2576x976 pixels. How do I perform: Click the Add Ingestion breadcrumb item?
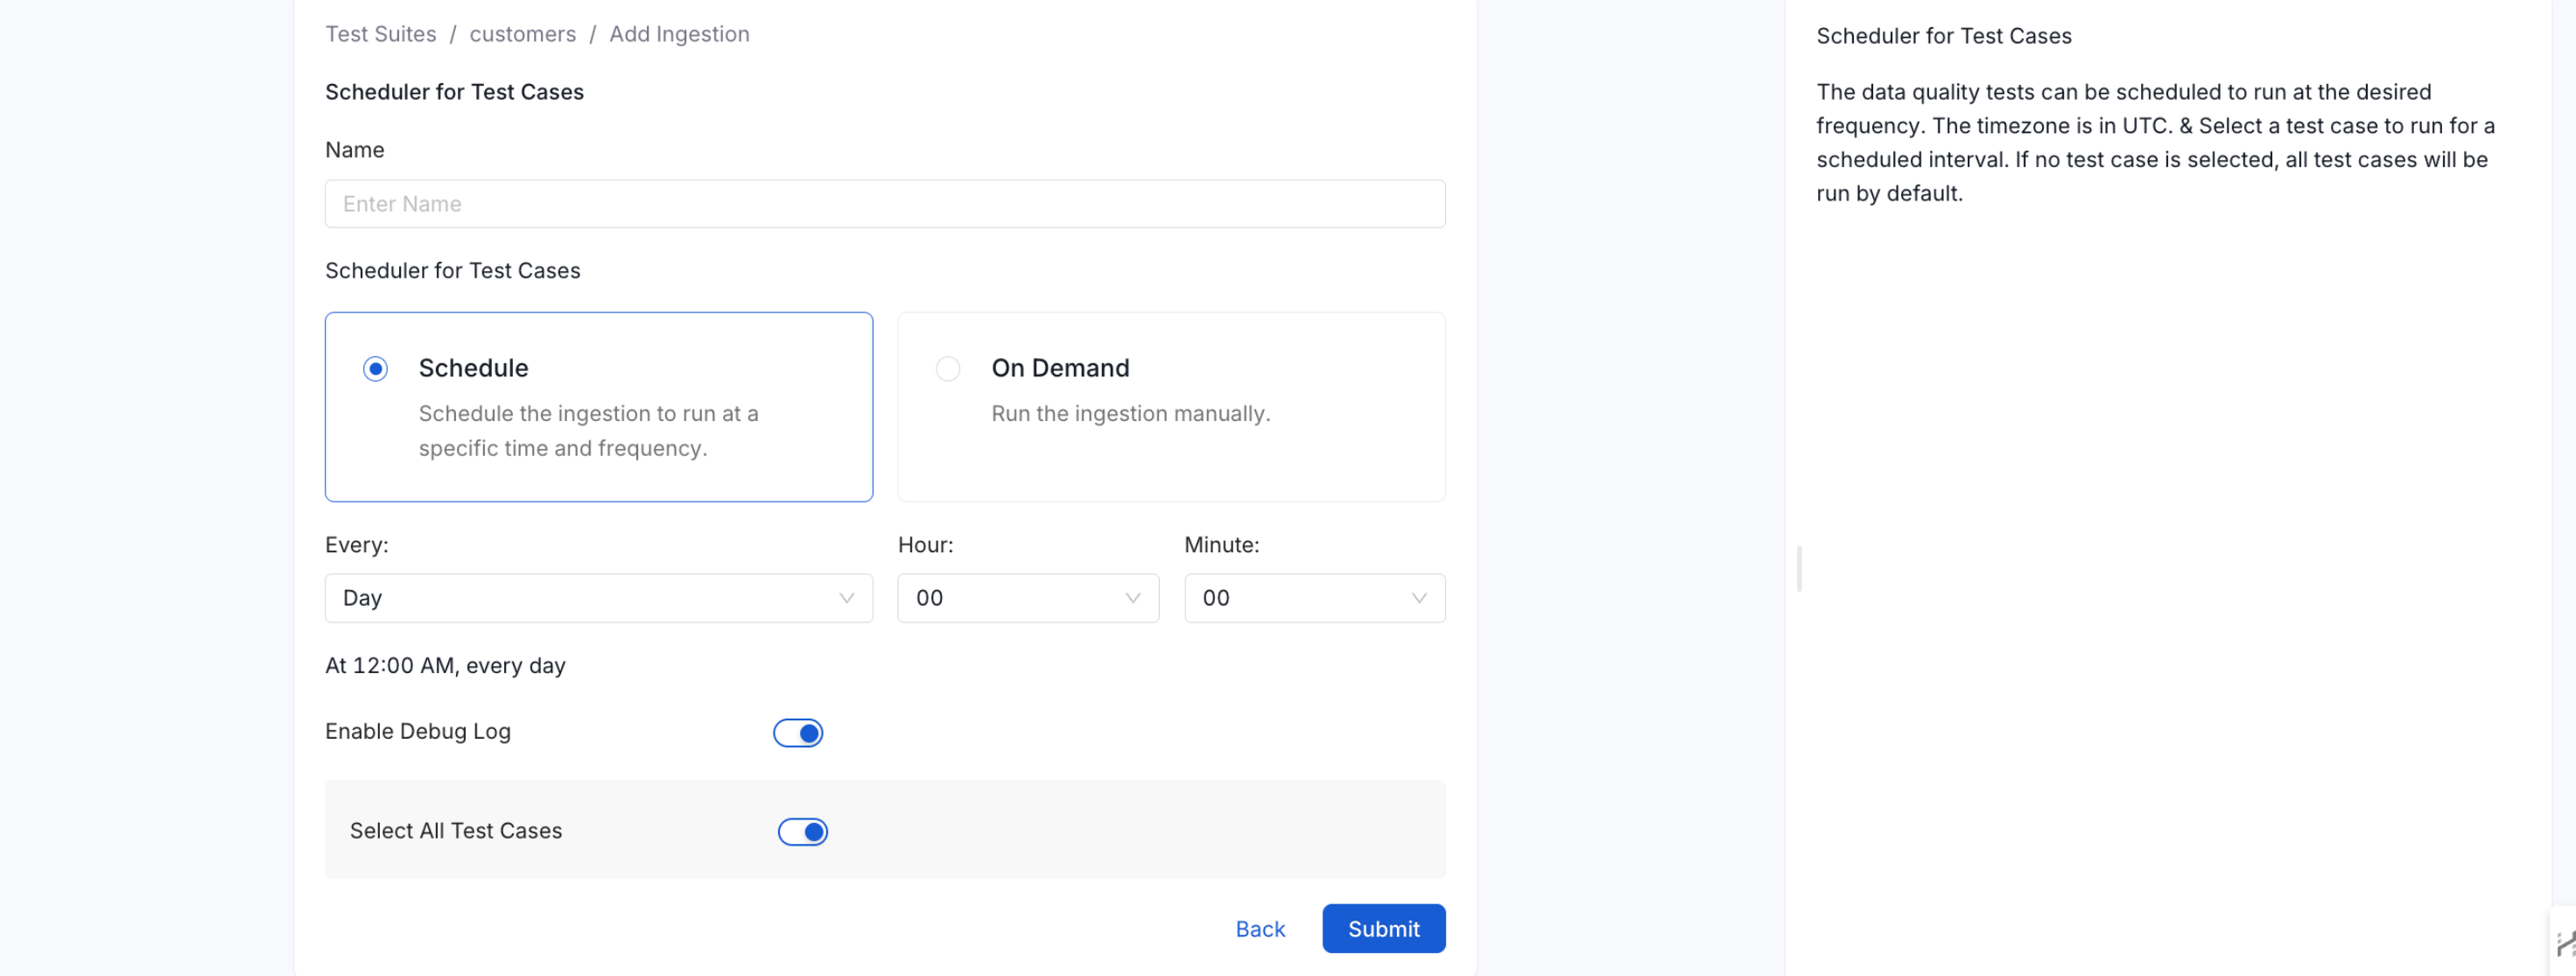click(678, 34)
